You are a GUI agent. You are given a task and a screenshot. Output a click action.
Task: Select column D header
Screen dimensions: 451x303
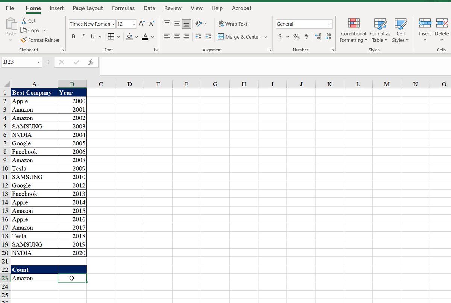pyautogui.click(x=129, y=84)
